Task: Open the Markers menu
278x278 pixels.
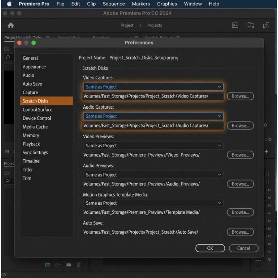Action: (x=141, y=4)
